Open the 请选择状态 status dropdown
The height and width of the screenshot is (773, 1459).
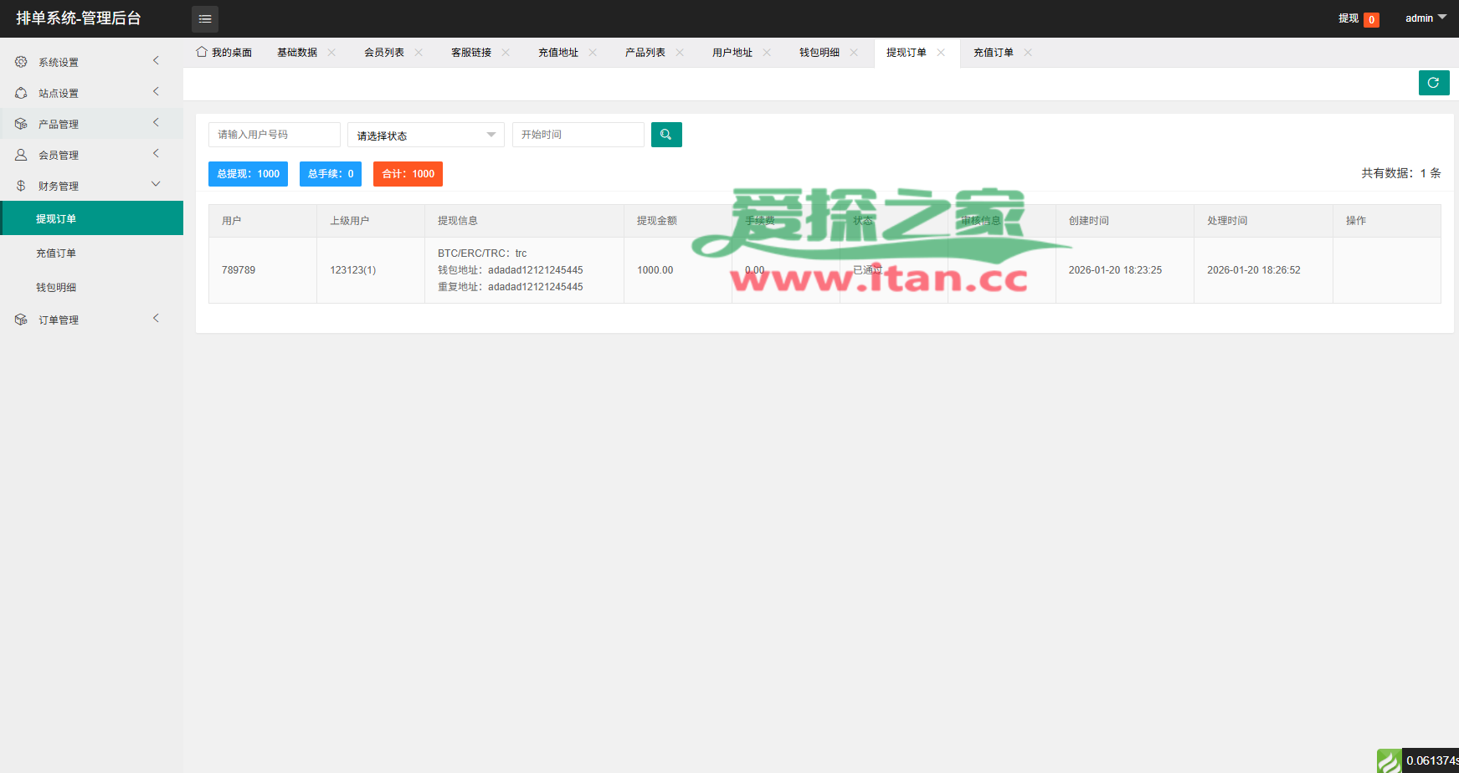(425, 135)
